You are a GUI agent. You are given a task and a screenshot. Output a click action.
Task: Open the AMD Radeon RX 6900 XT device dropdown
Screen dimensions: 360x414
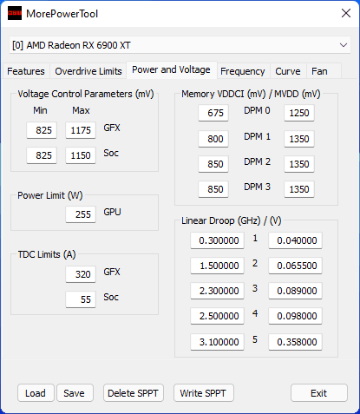[x=180, y=45]
